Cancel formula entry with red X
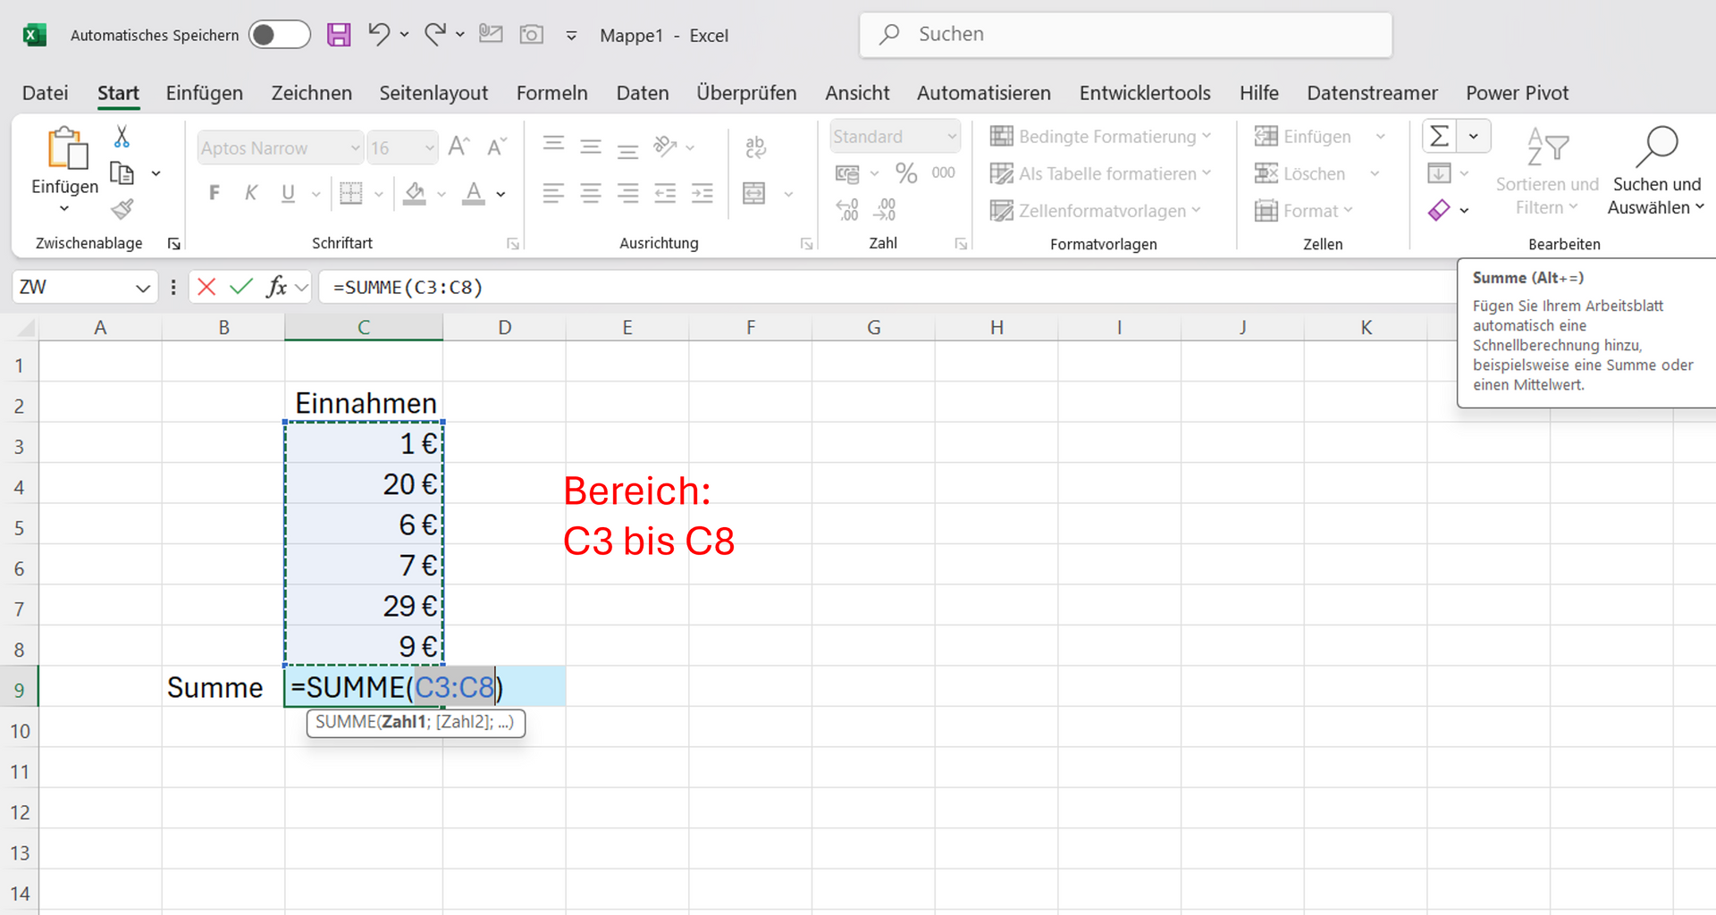 [206, 287]
